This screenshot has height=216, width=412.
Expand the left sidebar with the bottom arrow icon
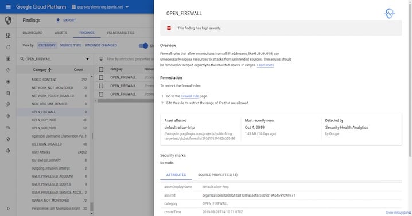click(8, 209)
